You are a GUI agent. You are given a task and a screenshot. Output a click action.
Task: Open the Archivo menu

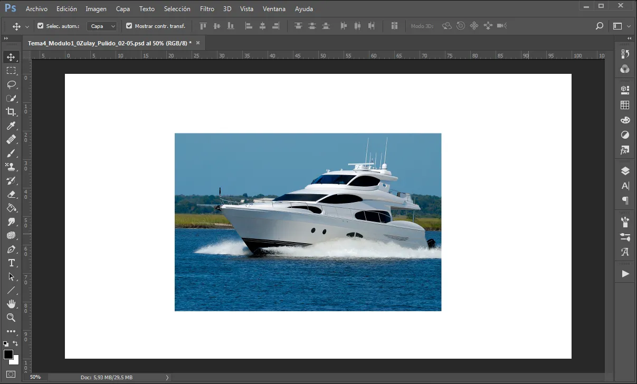pyautogui.click(x=36, y=9)
